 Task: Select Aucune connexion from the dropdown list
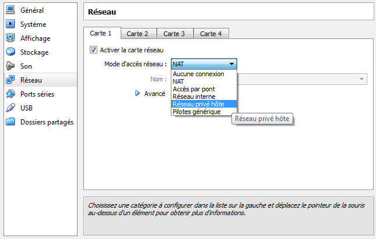198,74
